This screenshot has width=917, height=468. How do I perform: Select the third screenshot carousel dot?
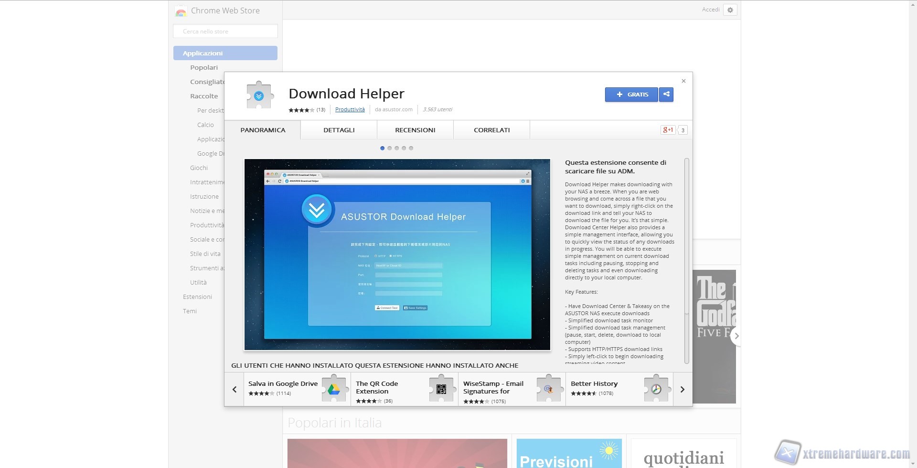coord(397,148)
